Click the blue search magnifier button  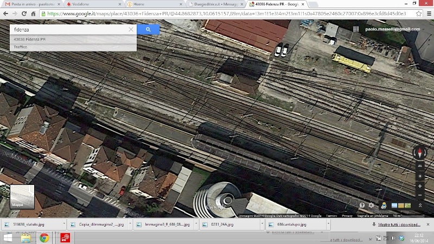(x=148, y=29)
